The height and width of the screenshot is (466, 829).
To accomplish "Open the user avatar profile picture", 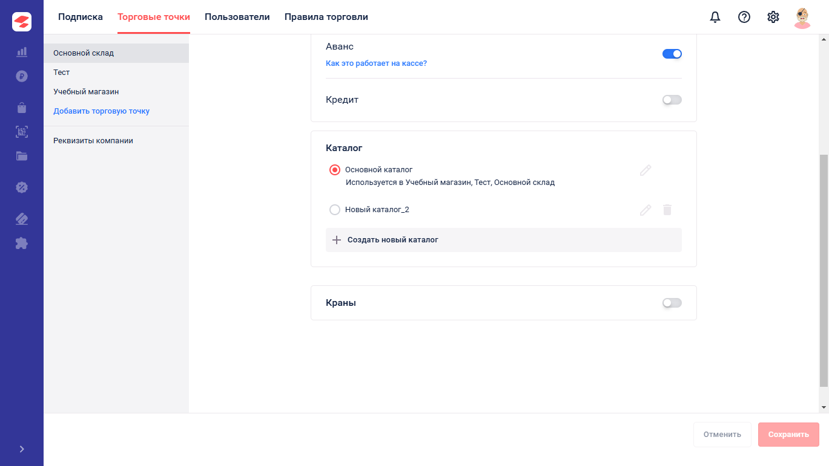I will click(x=802, y=18).
